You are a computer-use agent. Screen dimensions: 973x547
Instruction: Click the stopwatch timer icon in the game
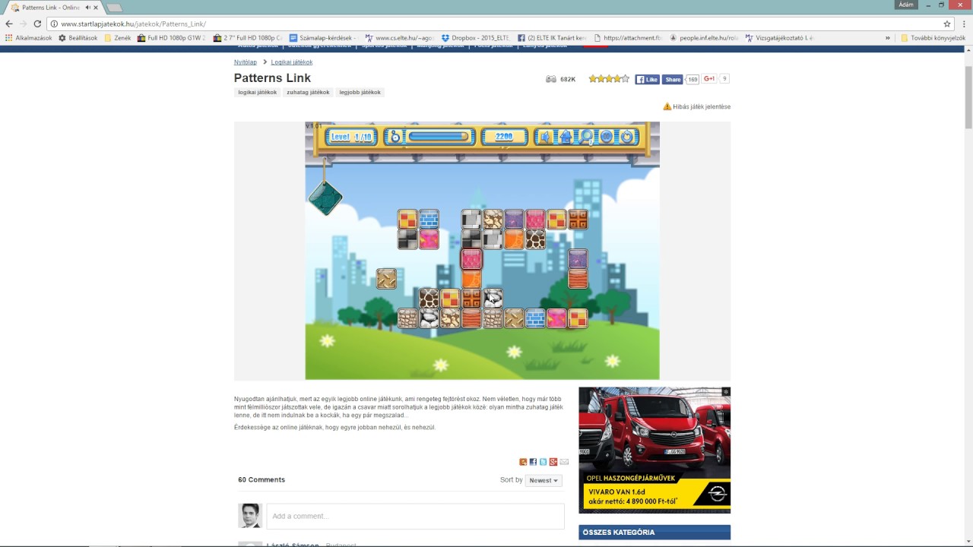(395, 137)
